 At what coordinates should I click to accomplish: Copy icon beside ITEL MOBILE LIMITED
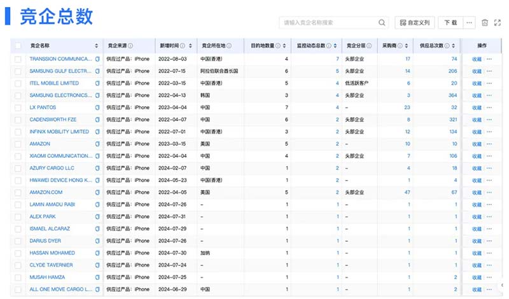click(x=97, y=83)
